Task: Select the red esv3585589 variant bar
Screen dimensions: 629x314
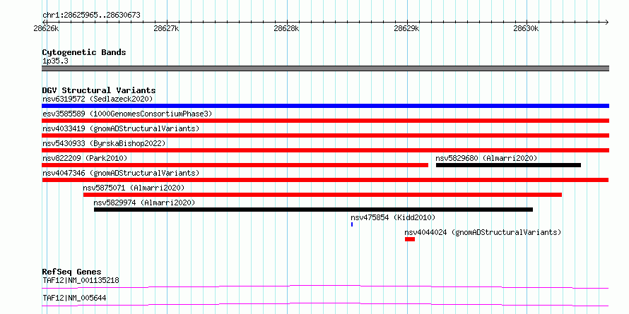Action: pyautogui.click(x=325, y=121)
